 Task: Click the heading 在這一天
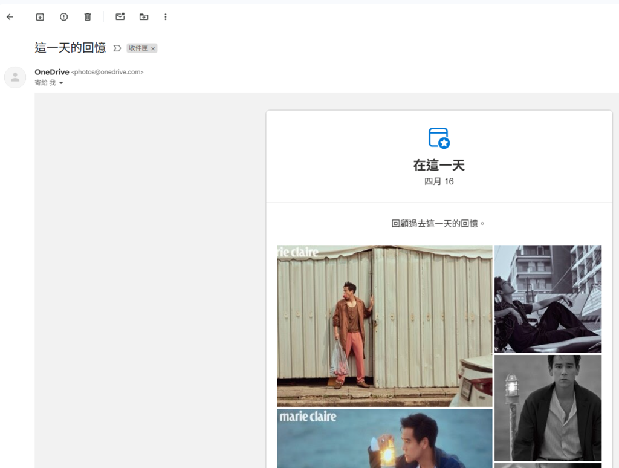click(439, 165)
